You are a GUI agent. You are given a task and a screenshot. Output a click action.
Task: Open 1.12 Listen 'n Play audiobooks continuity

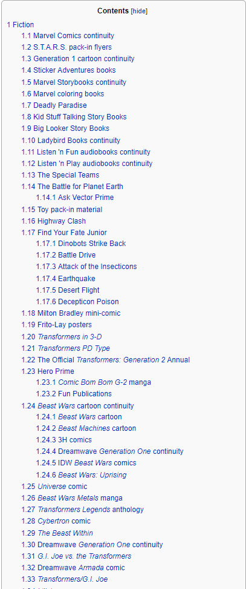pos(87,164)
